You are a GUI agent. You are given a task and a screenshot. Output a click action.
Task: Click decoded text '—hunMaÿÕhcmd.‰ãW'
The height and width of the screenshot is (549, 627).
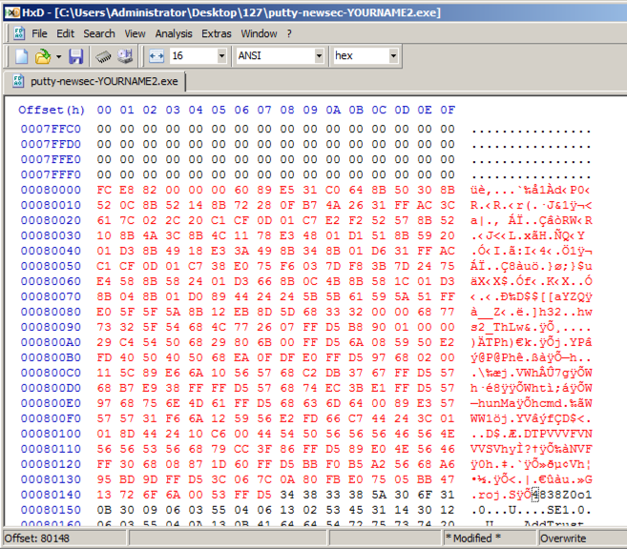531,403
